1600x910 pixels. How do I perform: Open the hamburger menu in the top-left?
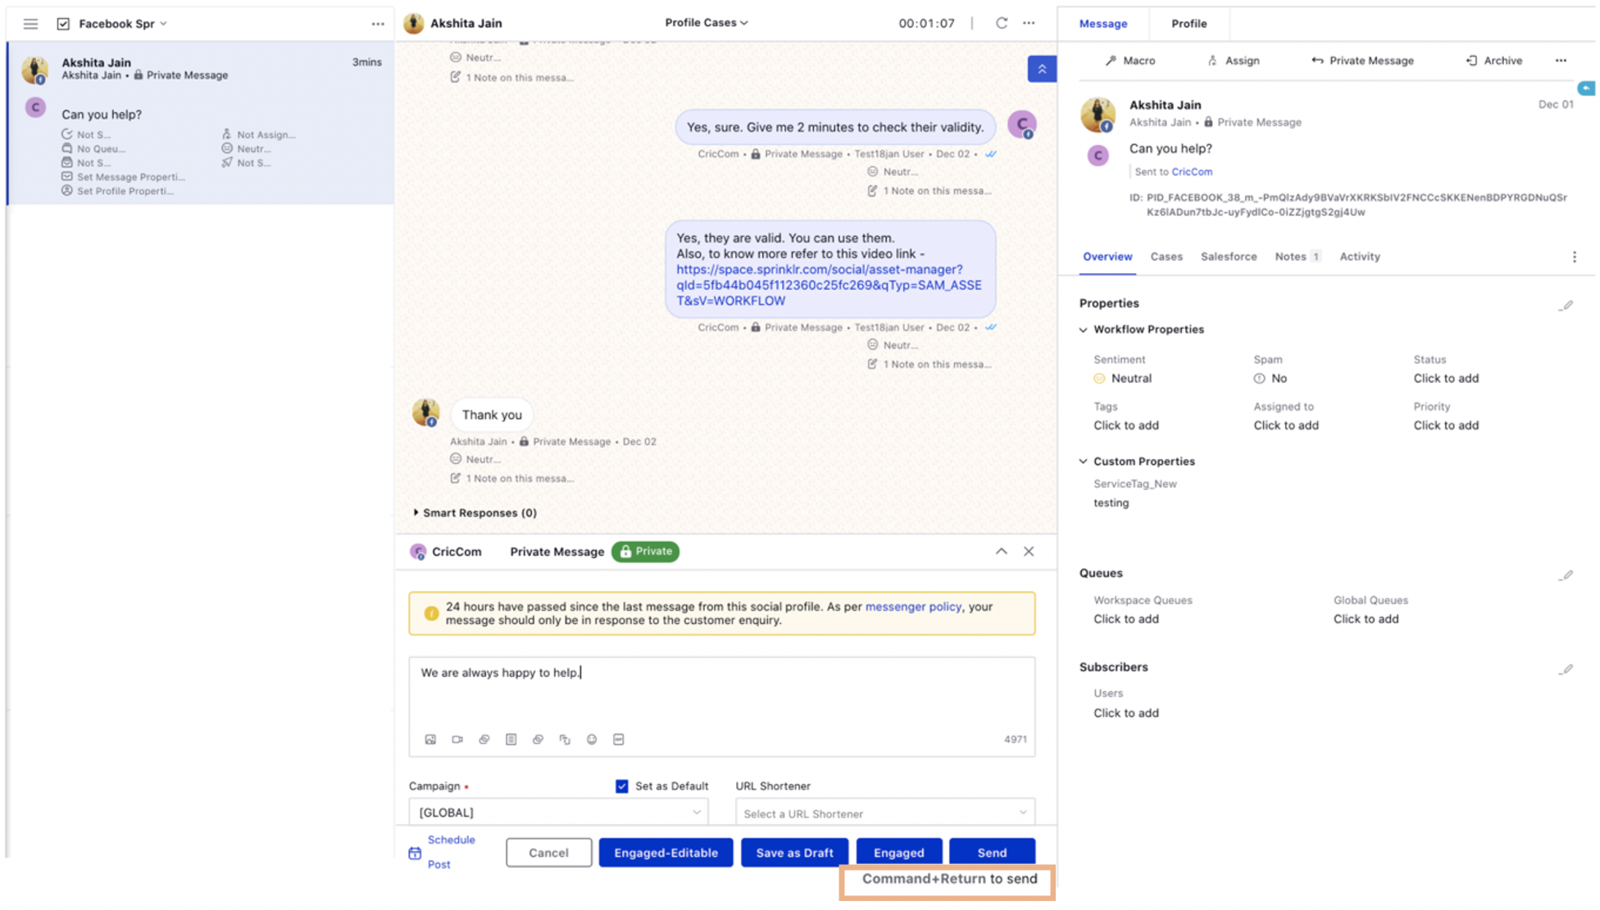click(x=30, y=24)
